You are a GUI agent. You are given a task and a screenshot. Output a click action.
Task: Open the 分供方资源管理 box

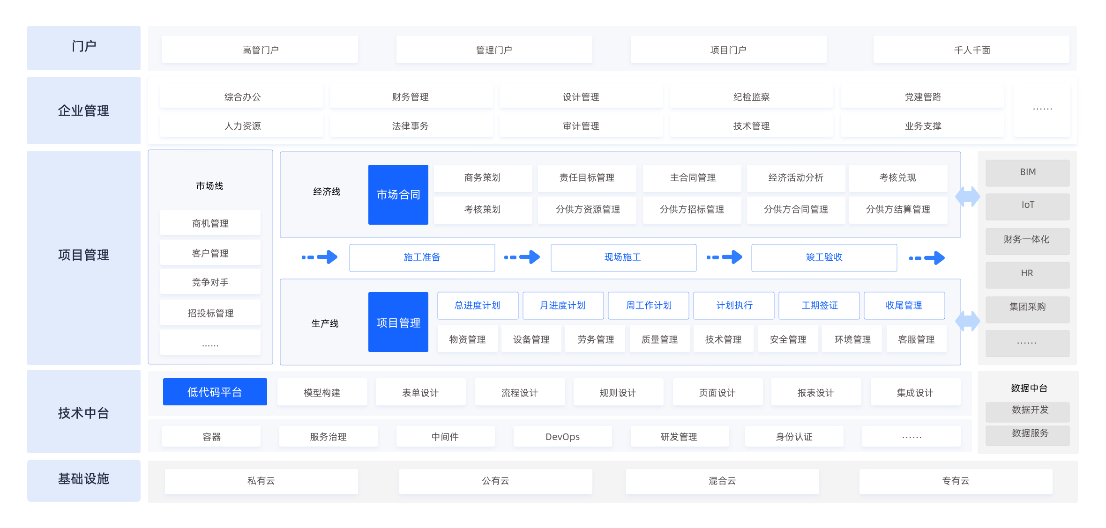587,210
